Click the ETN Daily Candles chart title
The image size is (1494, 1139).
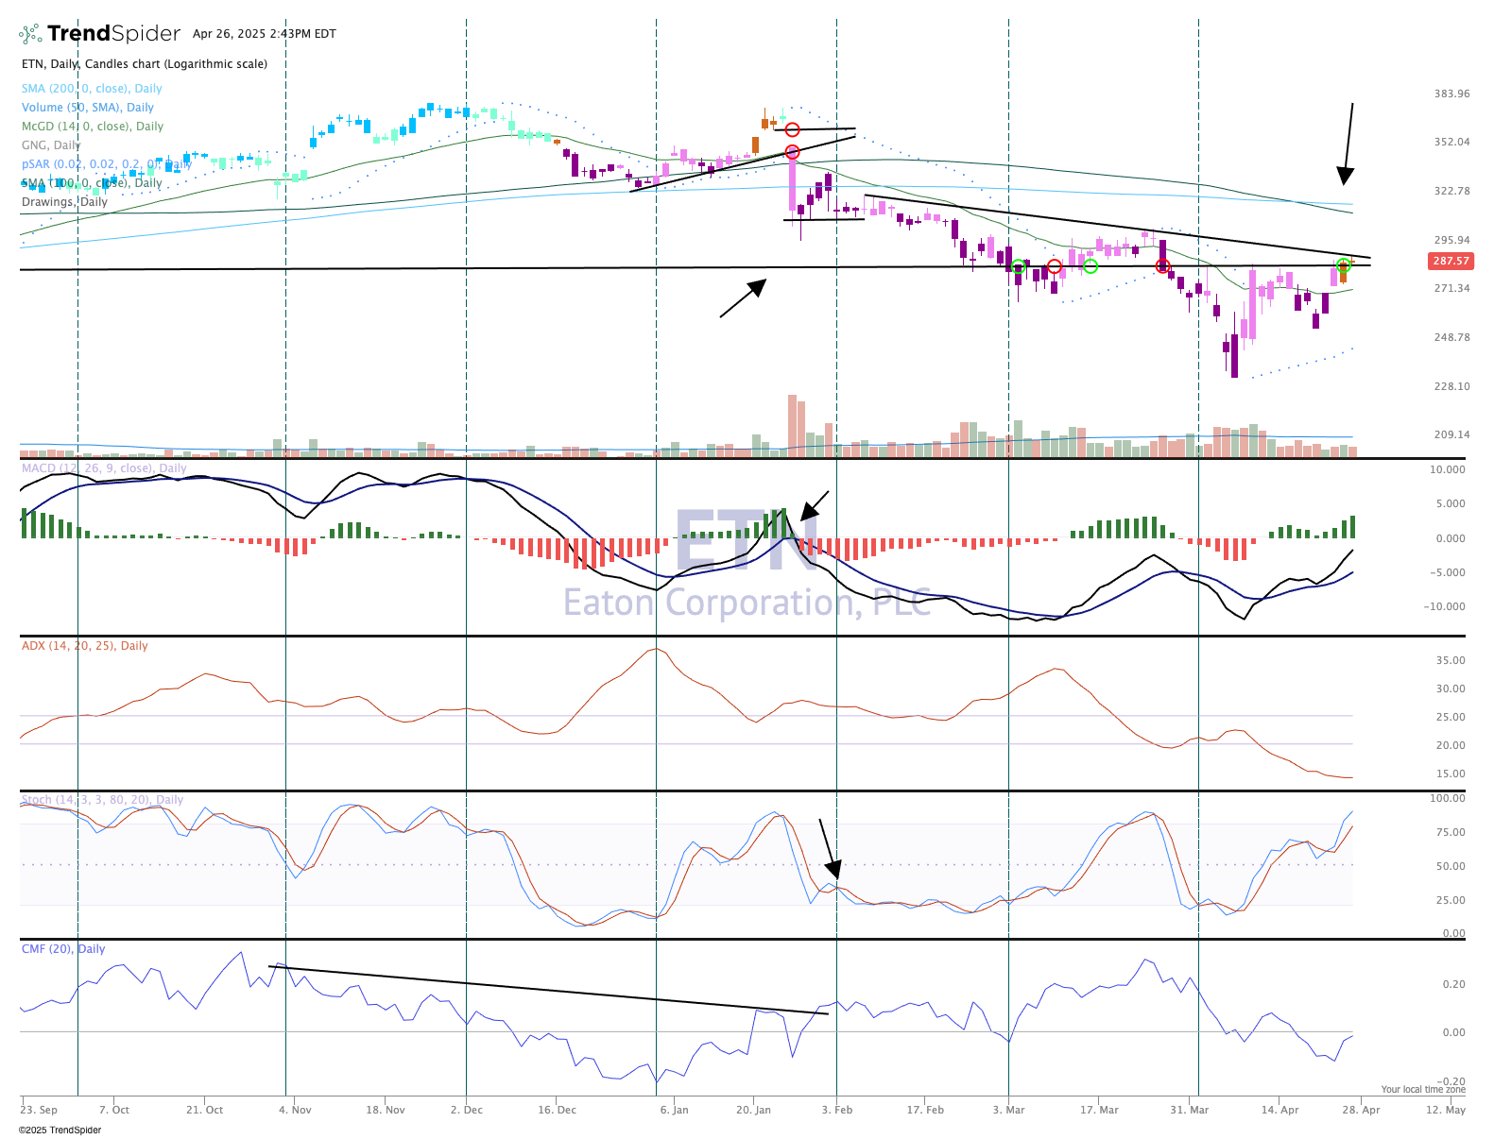pyautogui.click(x=145, y=64)
